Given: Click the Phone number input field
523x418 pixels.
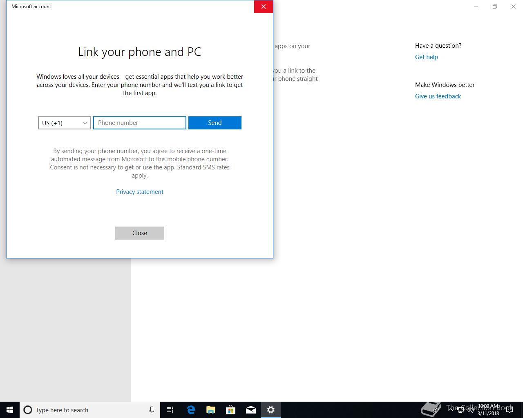Looking at the screenshot, I should coord(140,123).
